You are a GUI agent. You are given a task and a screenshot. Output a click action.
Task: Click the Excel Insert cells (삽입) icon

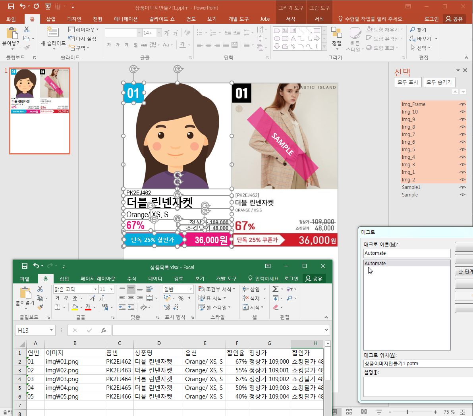coord(245,289)
